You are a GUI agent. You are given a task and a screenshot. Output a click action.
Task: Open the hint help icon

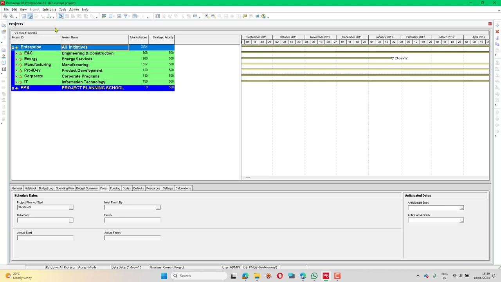tap(245, 16)
